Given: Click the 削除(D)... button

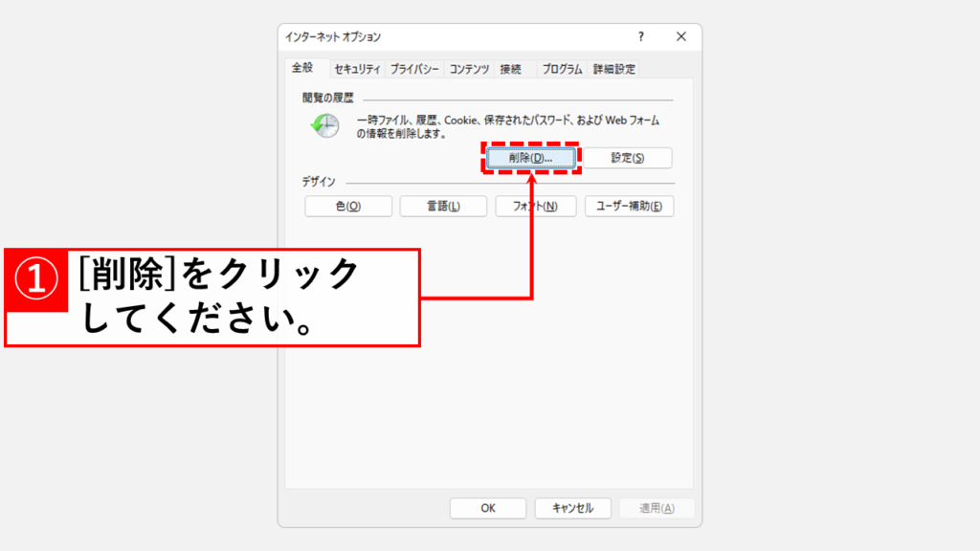Looking at the screenshot, I should (531, 158).
